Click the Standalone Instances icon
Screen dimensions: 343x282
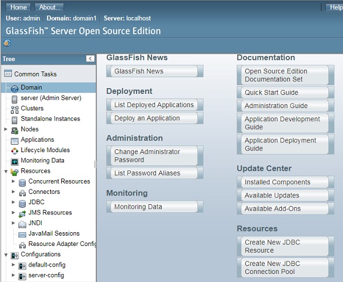(x=14, y=120)
